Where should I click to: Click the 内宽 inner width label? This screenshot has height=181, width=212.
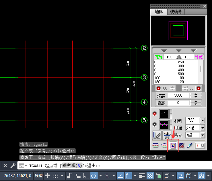[158, 57]
